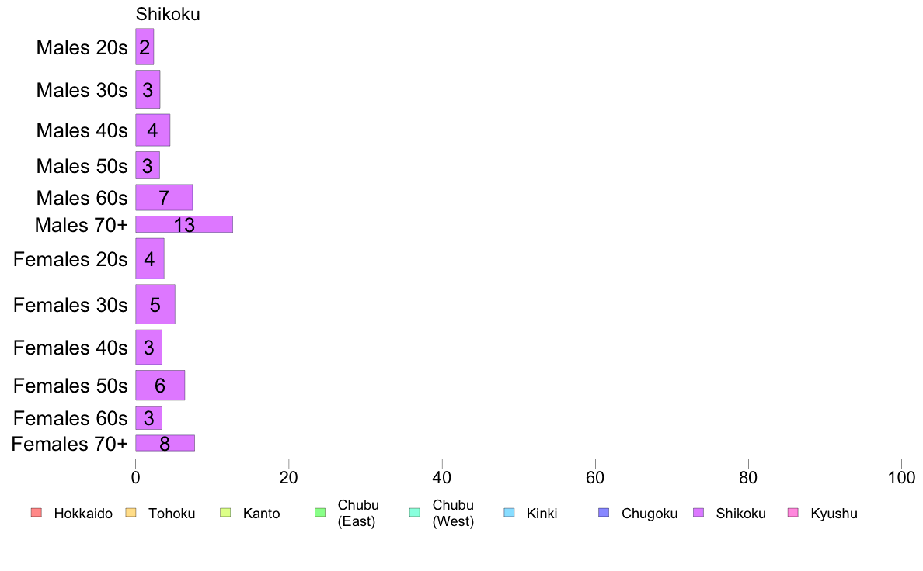Select the Males 60s bar showing 7
The width and height of the screenshot is (923, 571).
click(164, 197)
